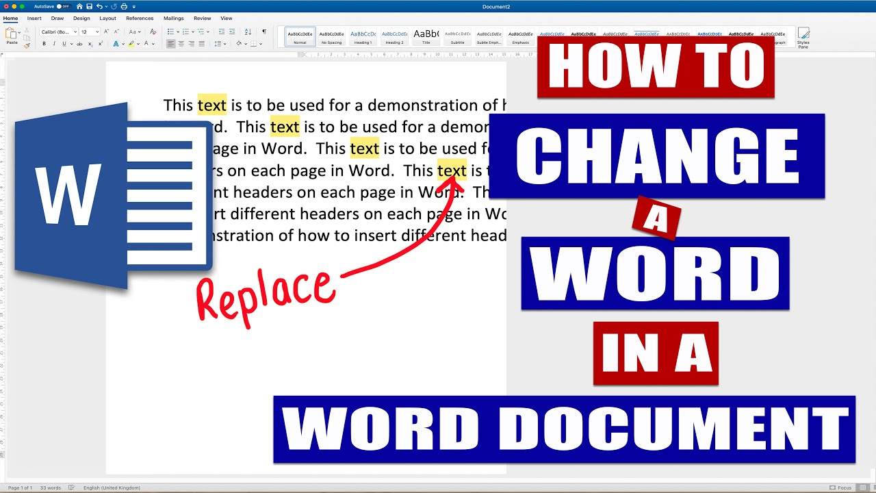Click the Cut scissors icon

coord(27,30)
